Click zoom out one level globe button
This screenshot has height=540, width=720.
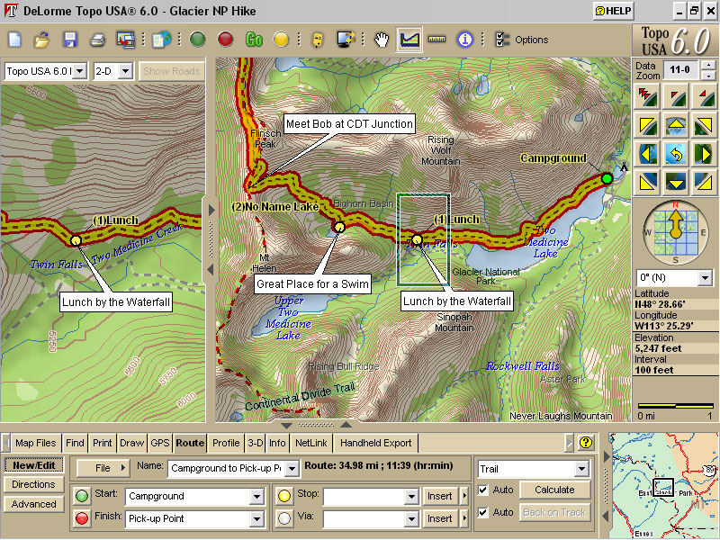pyautogui.click(x=676, y=96)
